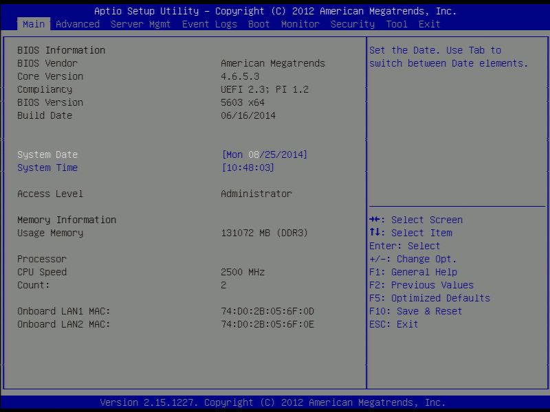
Task: Click the Compliancy label
Action: click(x=45, y=89)
